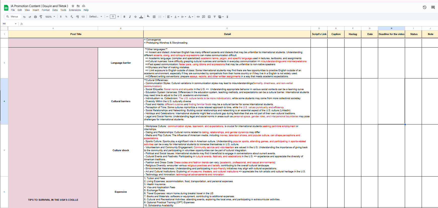Check the cloud save status icon
Image resolution: width=438 pixels, height=208 pixels.
point(84,6)
